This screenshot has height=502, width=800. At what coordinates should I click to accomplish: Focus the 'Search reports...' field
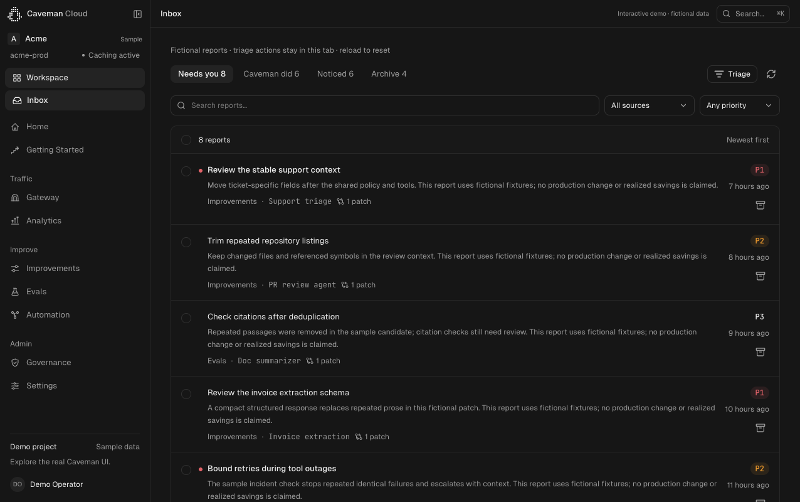384,105
